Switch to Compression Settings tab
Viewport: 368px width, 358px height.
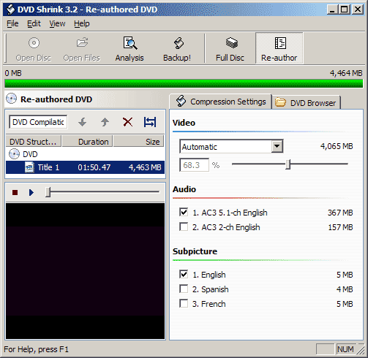pyautogui.click(x=220, y=102)
